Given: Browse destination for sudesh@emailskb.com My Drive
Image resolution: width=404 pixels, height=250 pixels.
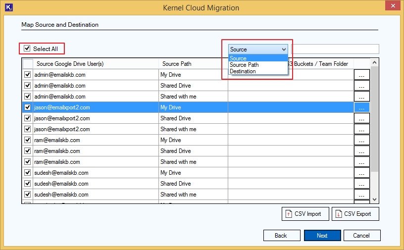Looking at the screenshot, I should tap(362, 173).
